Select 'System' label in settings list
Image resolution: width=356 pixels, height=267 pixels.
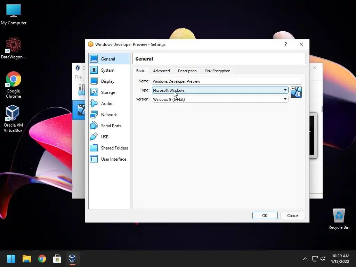(x=108, y=70)
